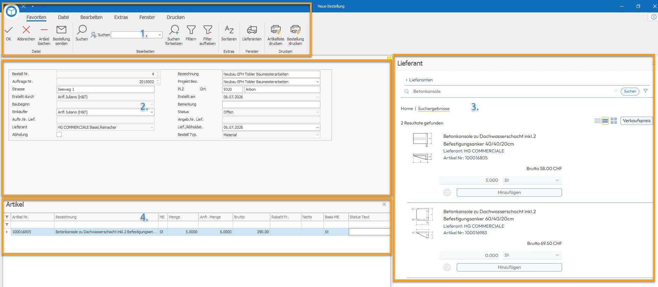
Task: Open the Drucken ribbon tab
Action: click(x=176, y=17)
